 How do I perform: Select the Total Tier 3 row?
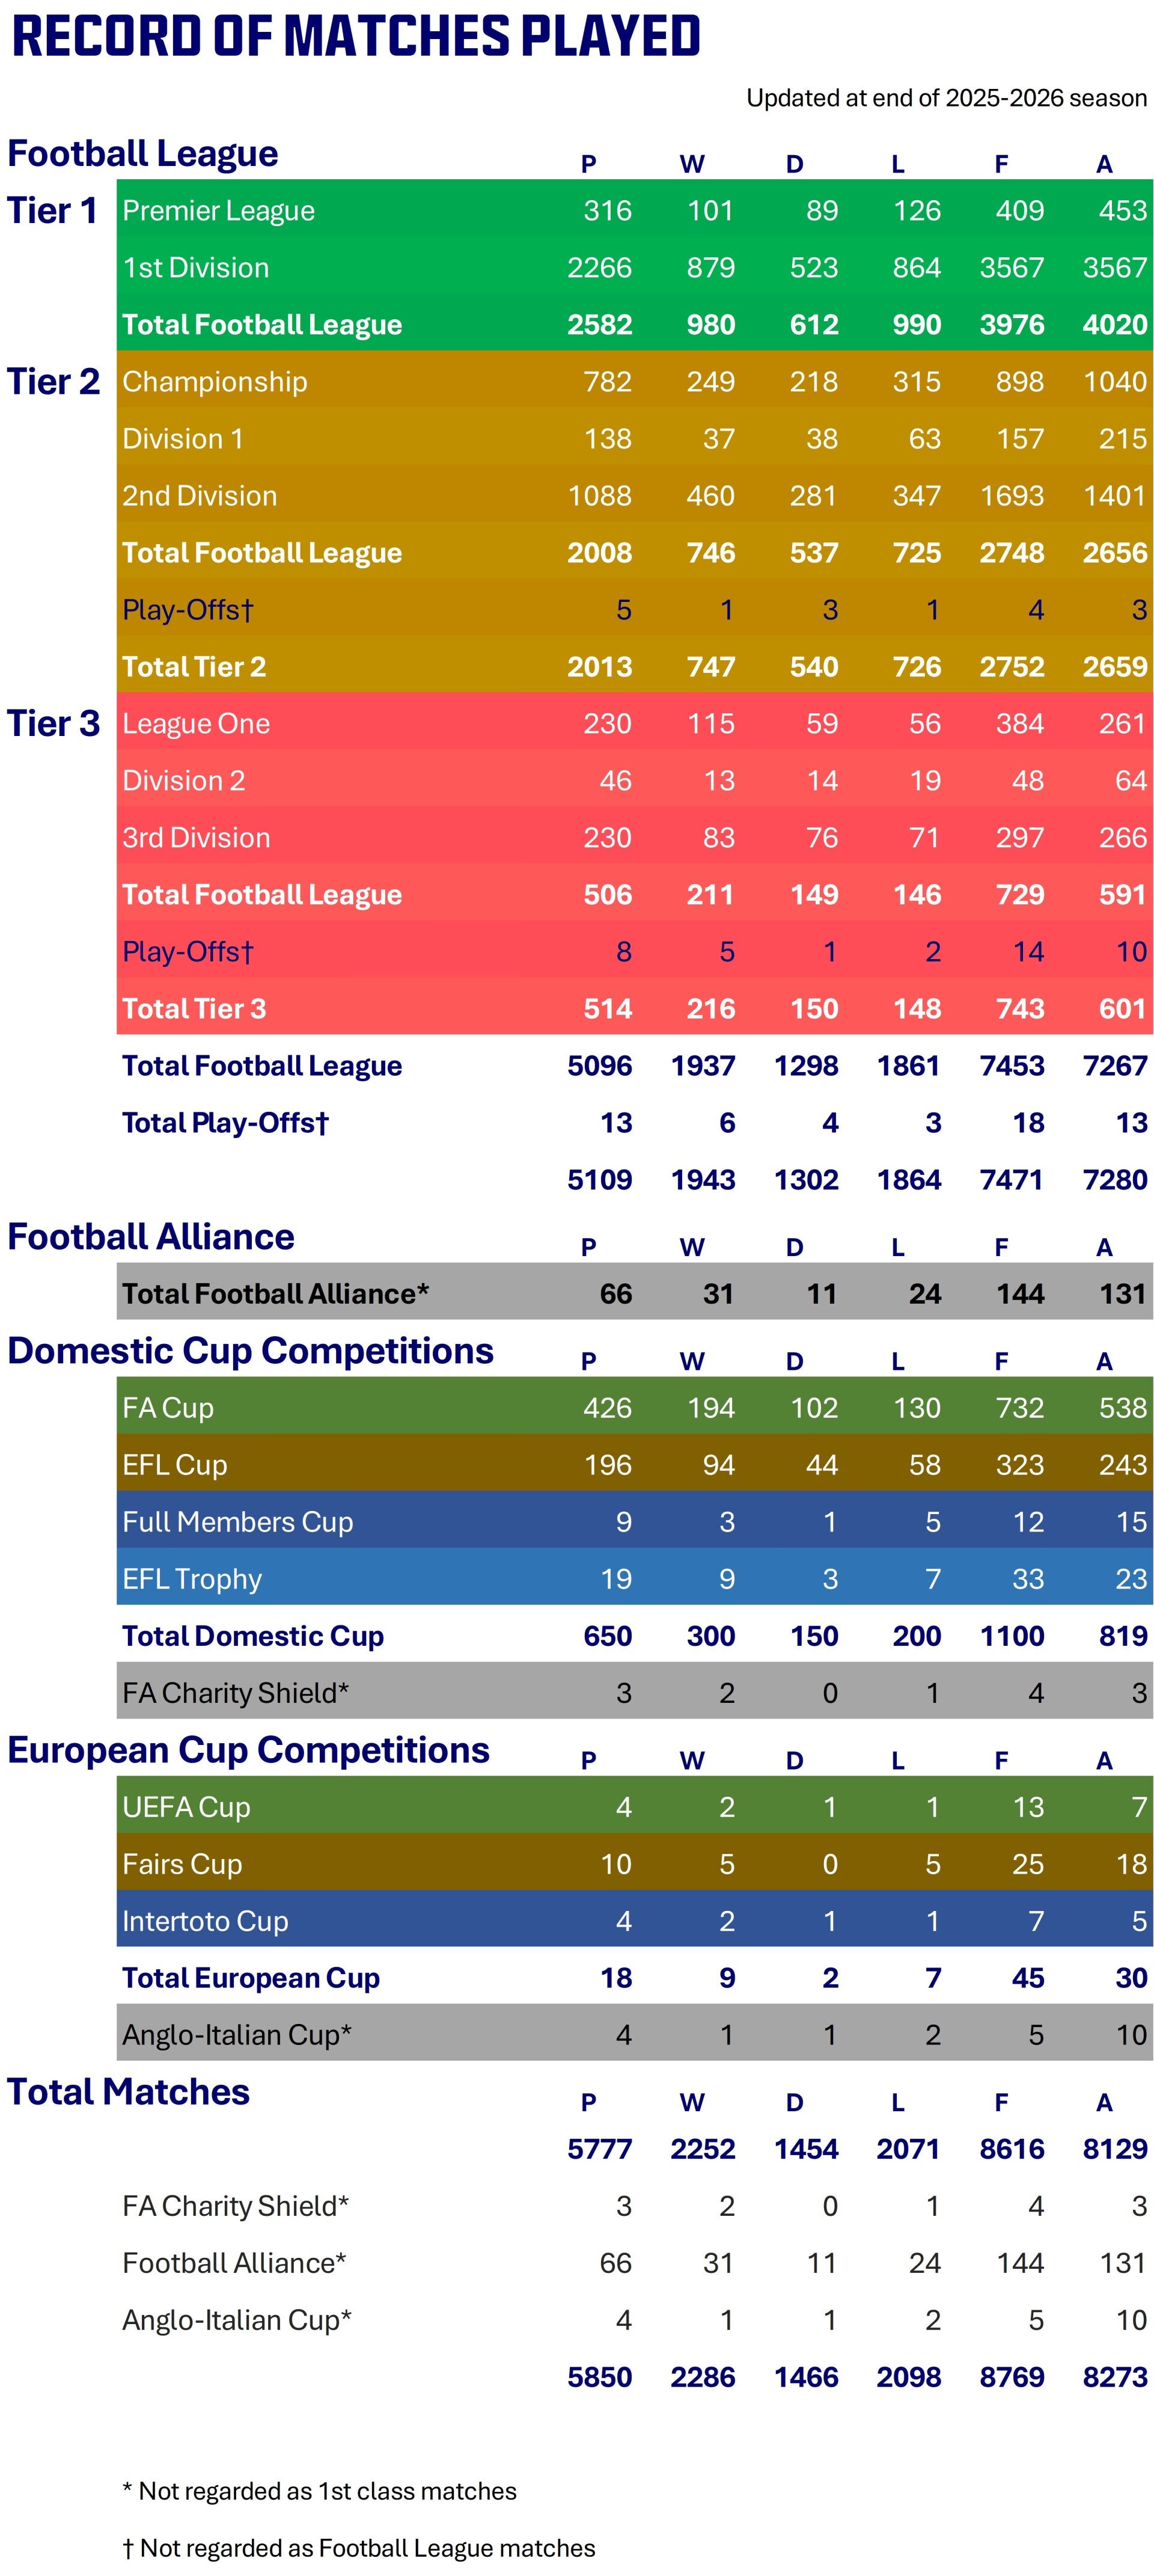(635, 1008)
